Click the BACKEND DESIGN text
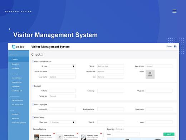The image size is (186, 140). pyautogui.click(x=19, y=11)
